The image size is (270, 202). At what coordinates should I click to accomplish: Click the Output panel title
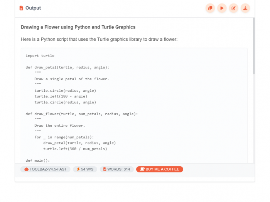[33, 8]
